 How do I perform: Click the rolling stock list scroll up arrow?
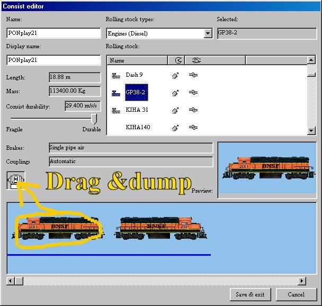[x=311, y=60]
